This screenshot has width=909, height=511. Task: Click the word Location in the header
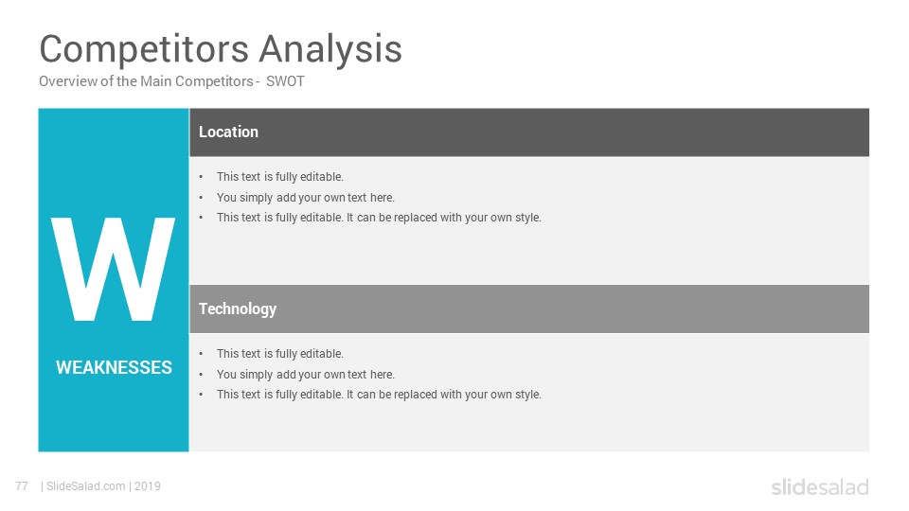[228, 132]
